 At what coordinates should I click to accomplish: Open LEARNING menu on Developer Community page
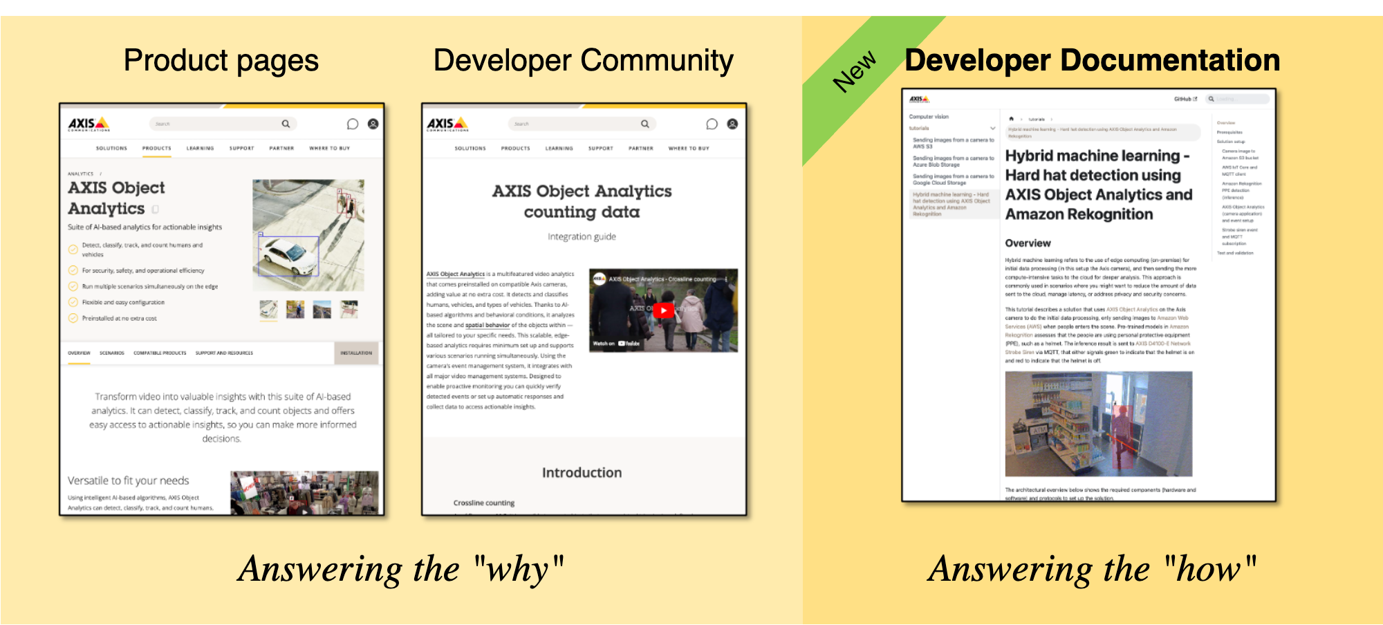tap(559, 148)
